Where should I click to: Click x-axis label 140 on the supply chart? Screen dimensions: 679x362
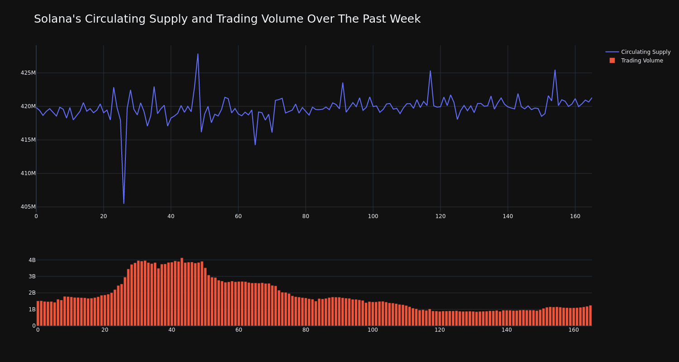[x=508, y=216]
